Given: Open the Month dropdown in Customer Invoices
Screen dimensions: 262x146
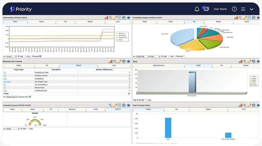Looking at the screenshot, I should point(13,129).
